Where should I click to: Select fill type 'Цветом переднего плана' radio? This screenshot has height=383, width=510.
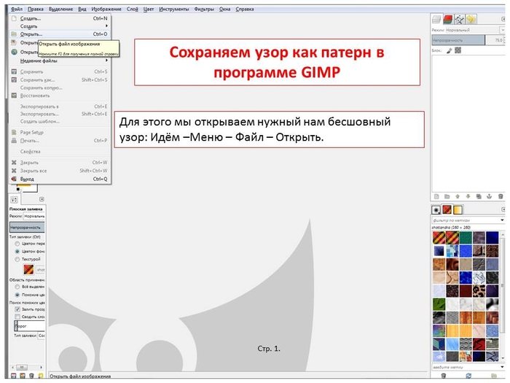click(x=17, y=244)
